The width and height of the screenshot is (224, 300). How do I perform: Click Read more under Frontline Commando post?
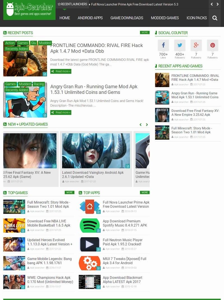point(61,71)
